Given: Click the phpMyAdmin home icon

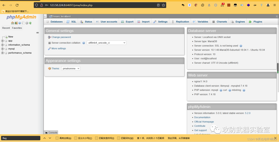Looking at the screenshot, I should tap(12, 23).
